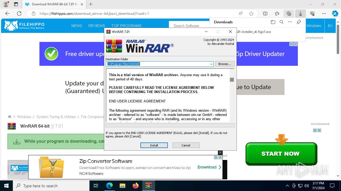Image resolution: width=341 pixels, height=191 pixels.
Task: Open volume control in system tray
Action: point(306,186)
